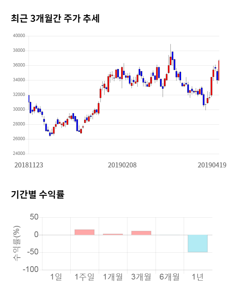Select the '3개월' period label

click(141, 277)
